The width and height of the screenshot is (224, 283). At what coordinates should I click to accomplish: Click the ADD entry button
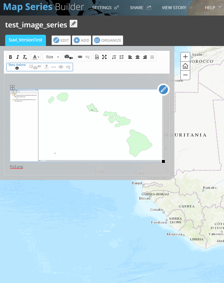point(82,40)
